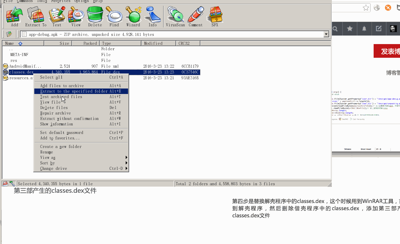Open the View toolbar icon
Viewport: 400px width, 244px height.
click(76, 16)
